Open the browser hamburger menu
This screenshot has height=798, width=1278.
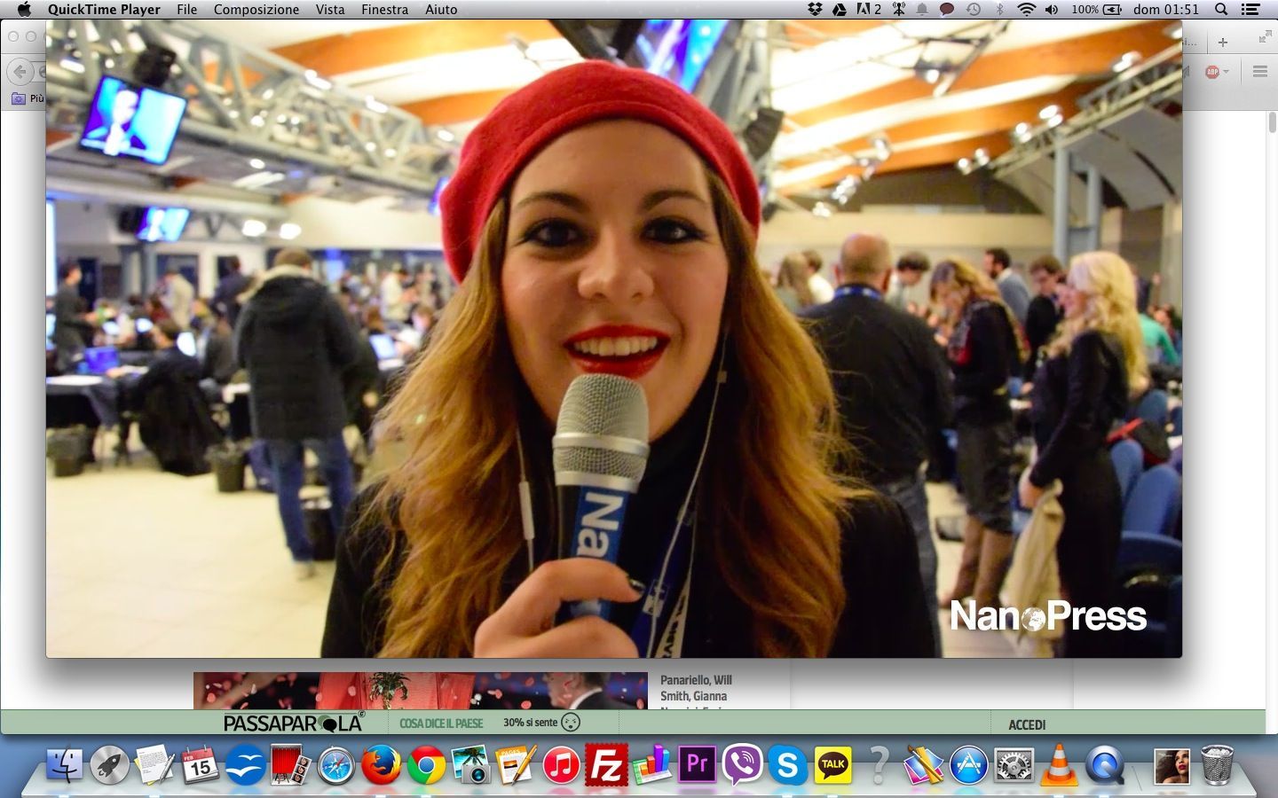coord(1259,72)
